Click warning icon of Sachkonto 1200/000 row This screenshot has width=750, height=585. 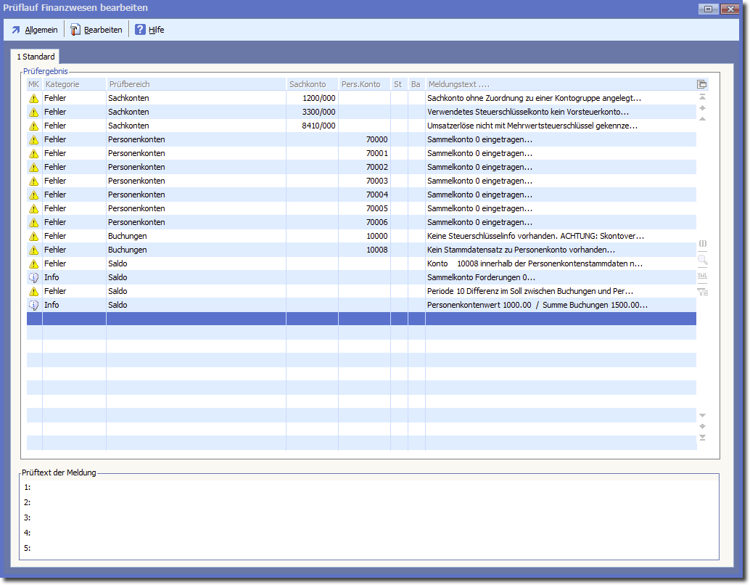pyautogui.click(x=33, y=98)
